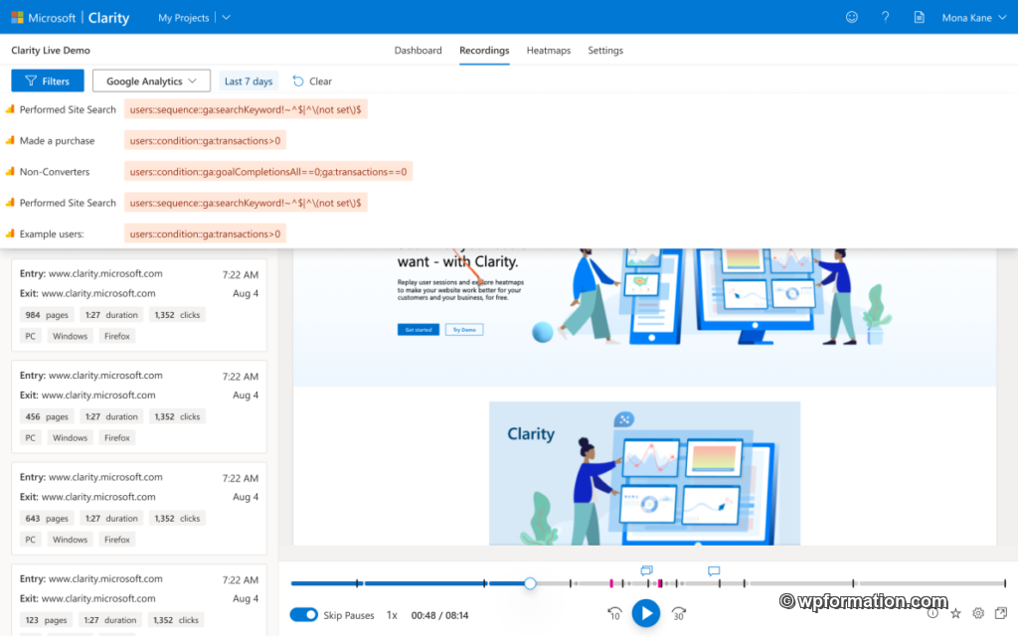Open the help question mark icon

tap(886, 18)
